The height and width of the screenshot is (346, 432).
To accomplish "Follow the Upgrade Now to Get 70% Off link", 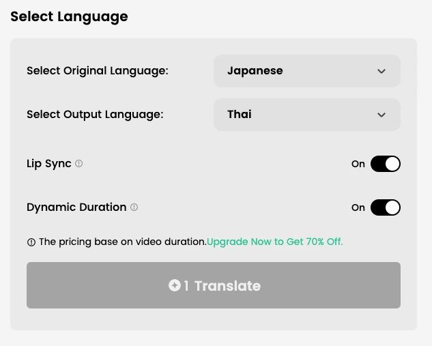I will 274,242.
